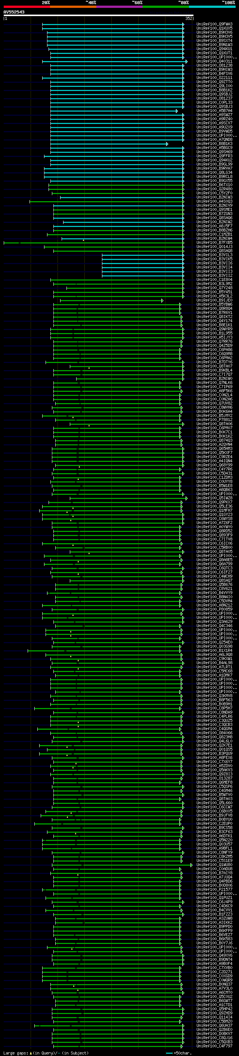Open hit UniRef100_C6J4P9
Screen dimensions: 239x1056
214,902
